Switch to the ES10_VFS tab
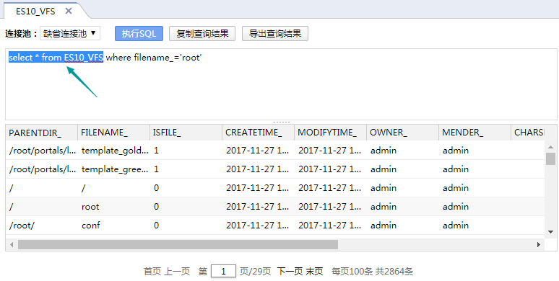559x281 pixels. pos(35,11)
